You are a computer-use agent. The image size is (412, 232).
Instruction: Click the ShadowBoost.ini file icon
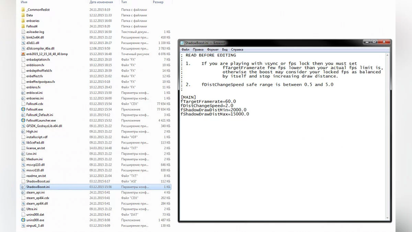23,187
